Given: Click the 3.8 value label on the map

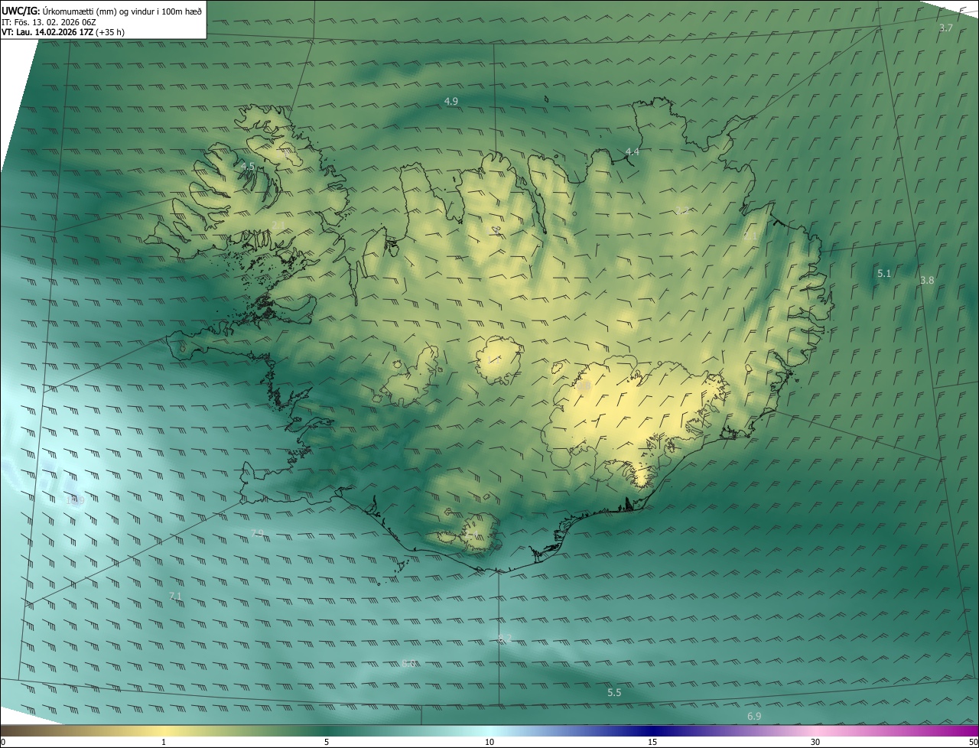Looking at the screenshot, I should click(927, 280).
